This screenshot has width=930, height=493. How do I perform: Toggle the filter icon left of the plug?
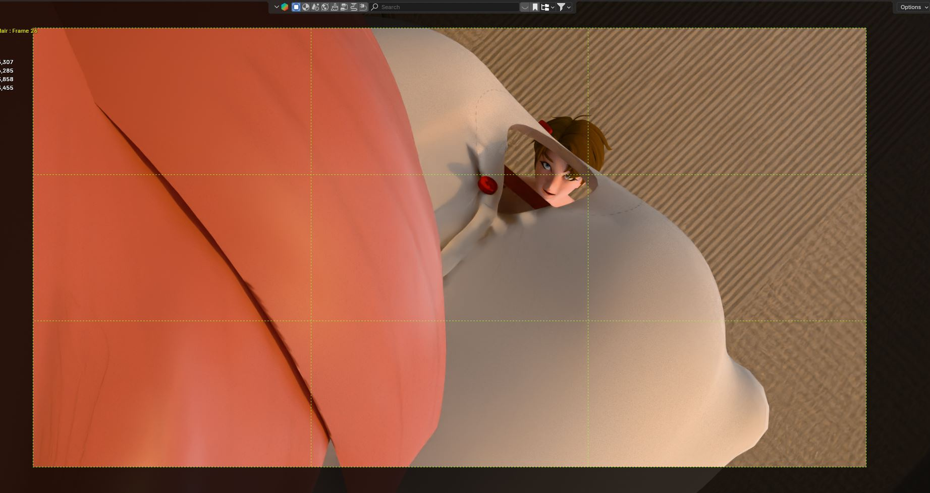point(354,7)
